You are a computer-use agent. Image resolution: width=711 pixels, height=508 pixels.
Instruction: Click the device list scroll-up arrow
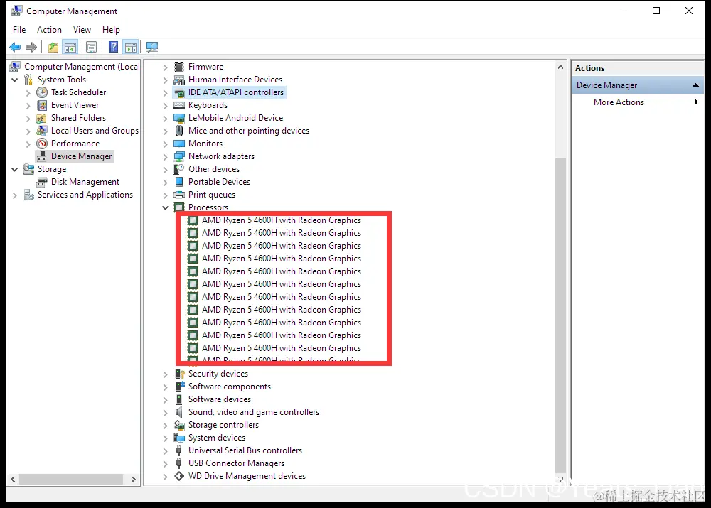(x=560, y=67)
